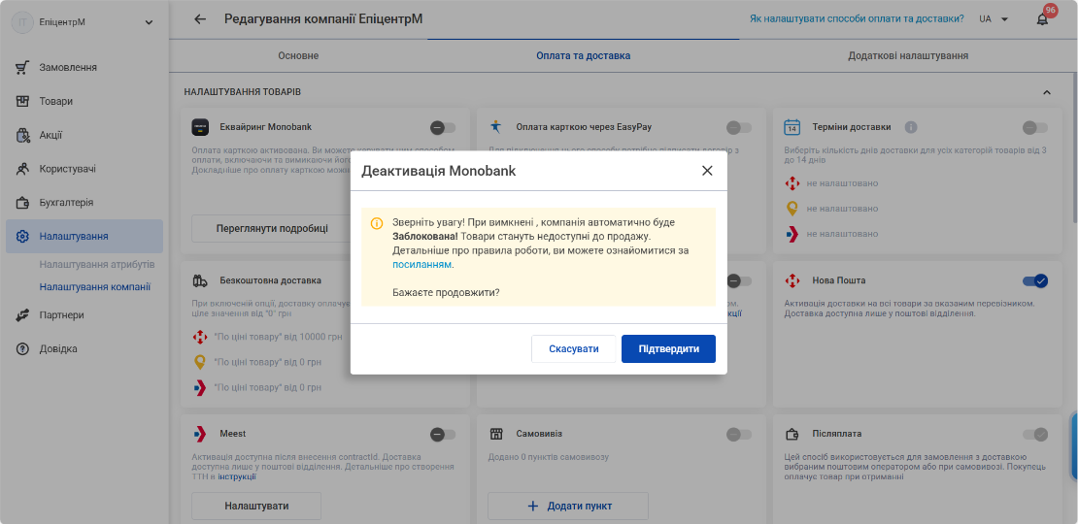Screen dimensions: 1078x524
Task: Click the Monobank logo icon on acquiring card
Action: pos(200,127)
